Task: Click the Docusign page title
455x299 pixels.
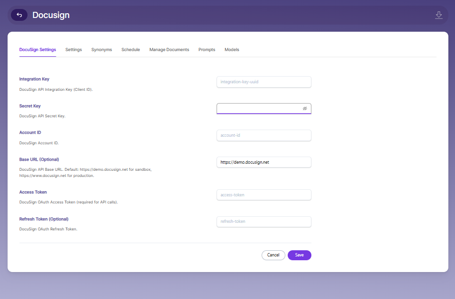Action: 51,15
